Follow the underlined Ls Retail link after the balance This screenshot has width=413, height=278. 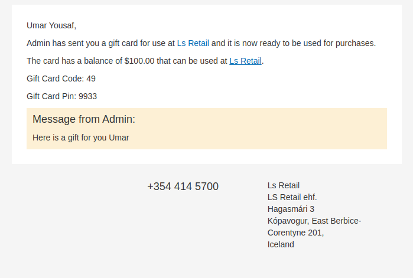[x=245, y=61]
